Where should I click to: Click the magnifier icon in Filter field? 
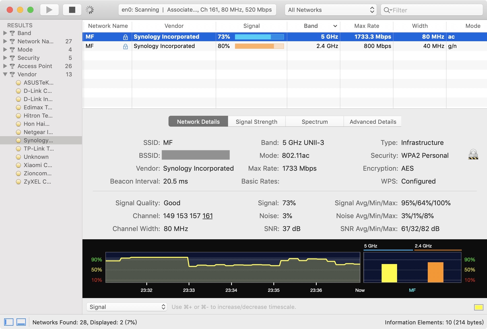387,10
